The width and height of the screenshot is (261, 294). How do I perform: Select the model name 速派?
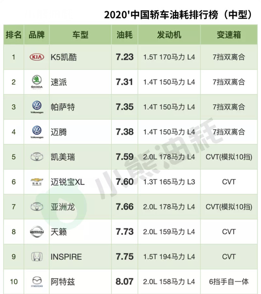pos(59,82)
